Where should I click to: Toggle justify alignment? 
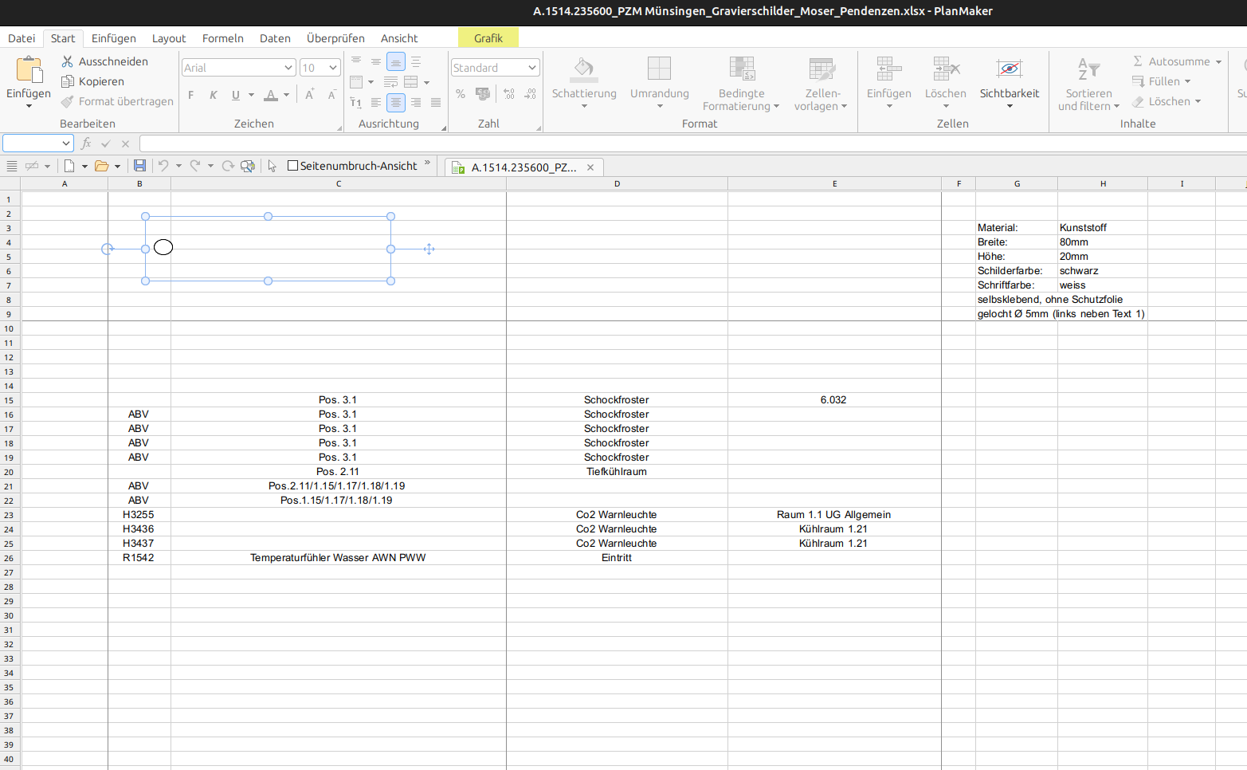pos(435,103)
